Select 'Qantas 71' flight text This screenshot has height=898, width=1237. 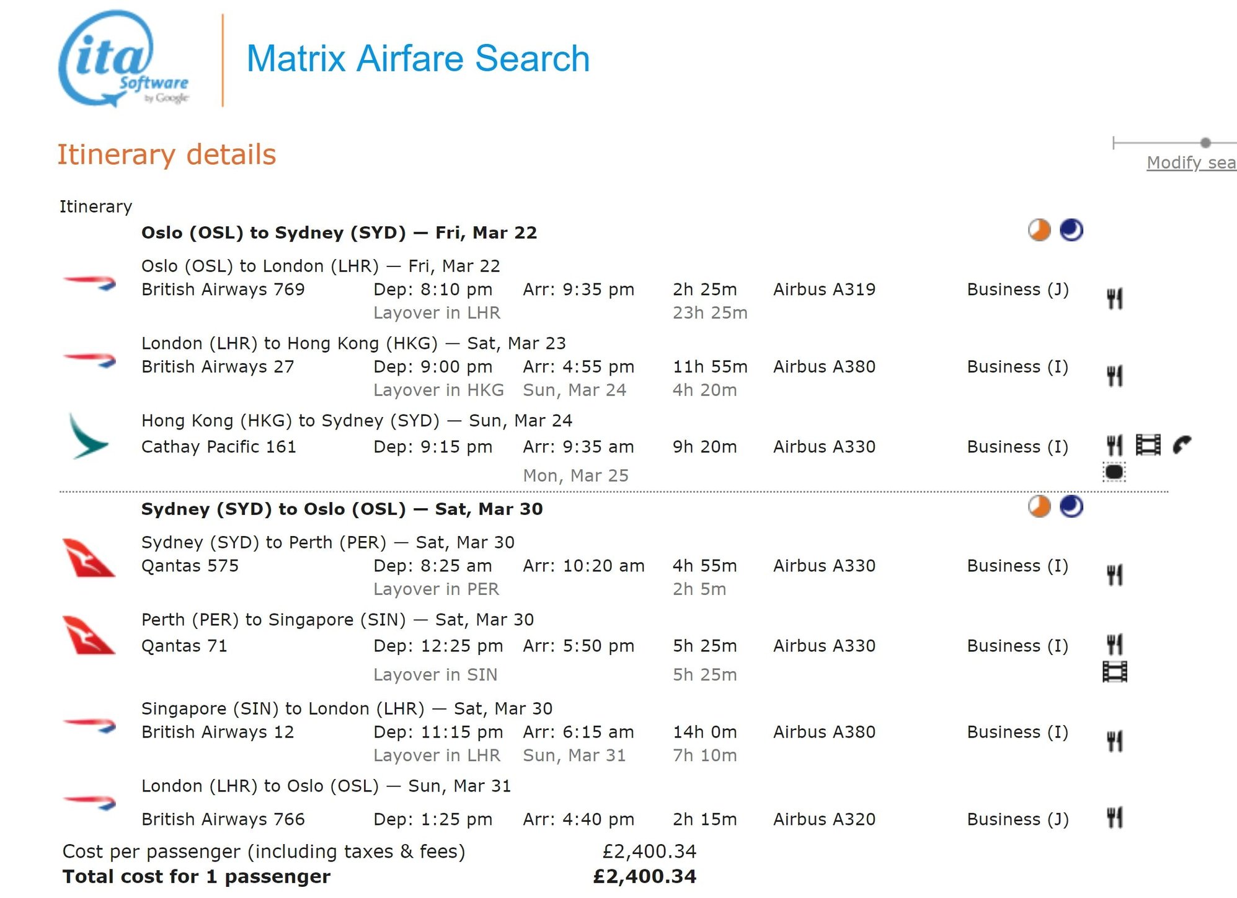[184, 646]
